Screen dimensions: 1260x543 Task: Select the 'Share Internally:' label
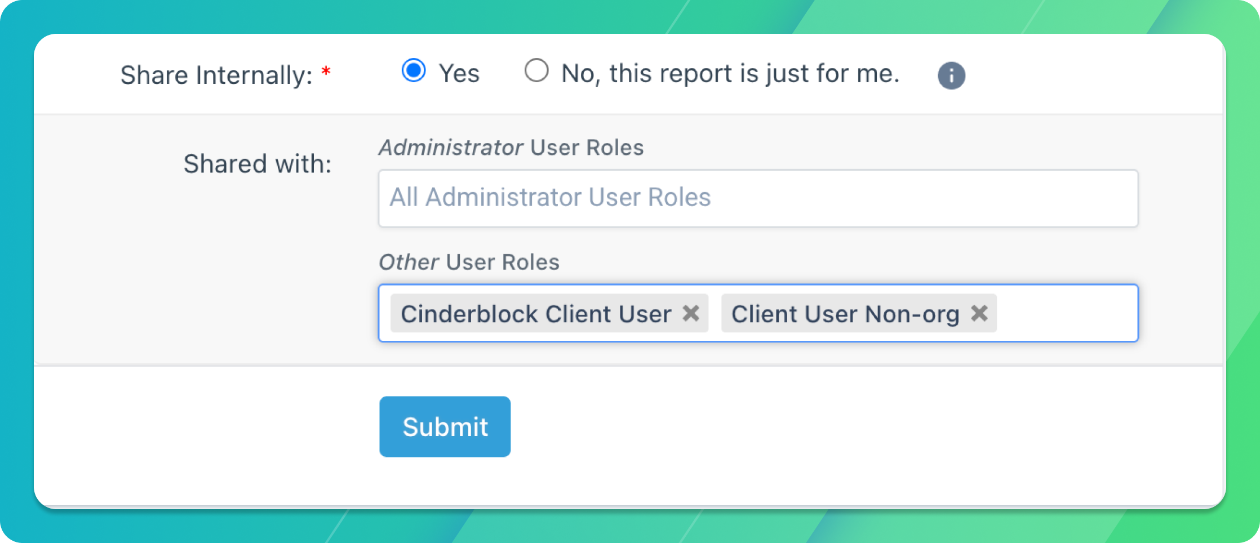pyautogui.click(x=216, y=75)
